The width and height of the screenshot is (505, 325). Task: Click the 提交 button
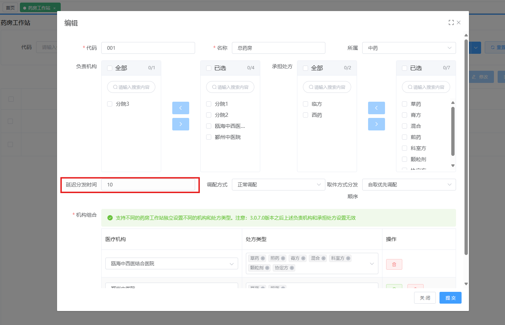[450, 298]
